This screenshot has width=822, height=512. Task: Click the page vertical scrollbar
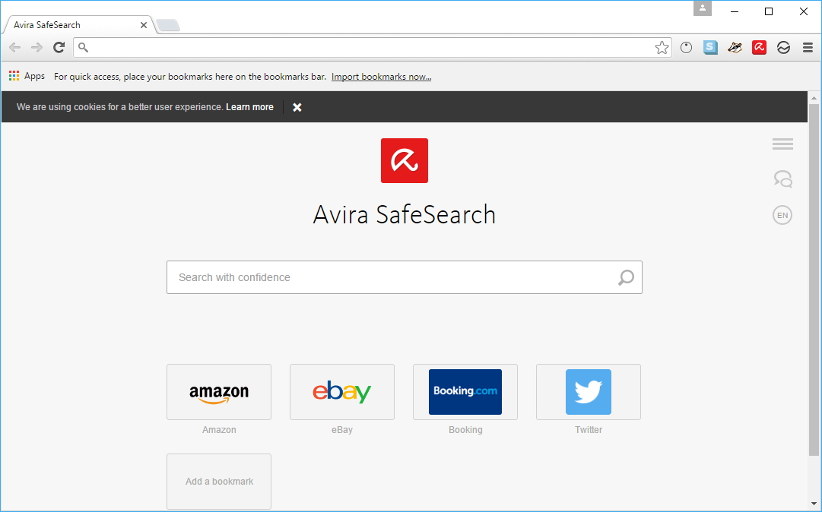pyautogui.click(x=814, y=280)
